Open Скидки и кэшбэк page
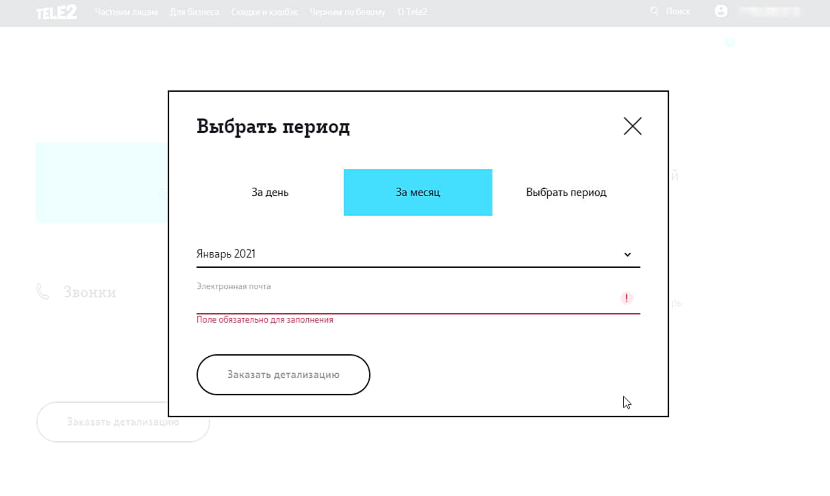Viewport: 830px width, 496px height. (264, 12)
